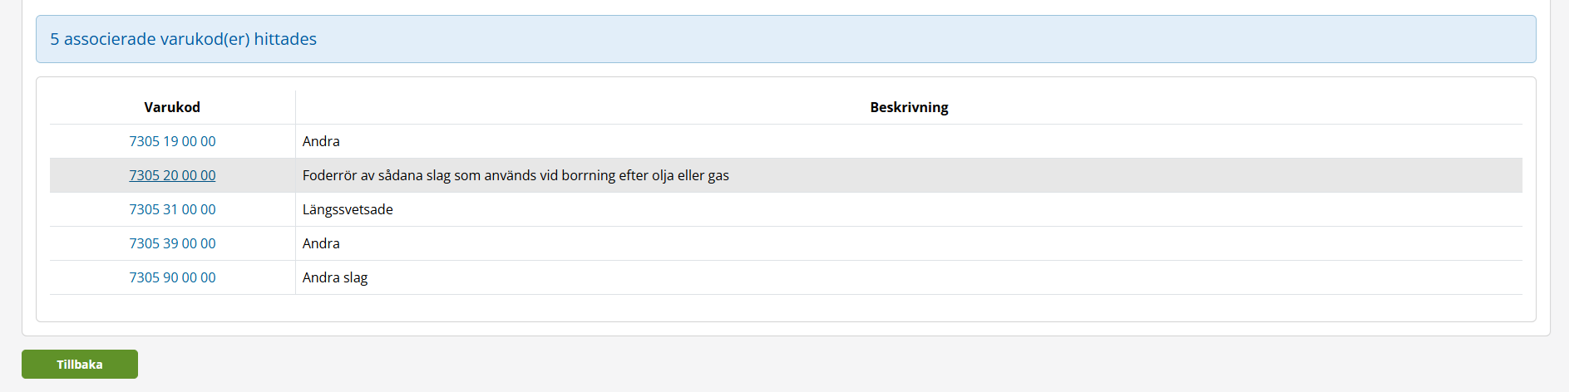Click the 'associerade varukod(er)' banner text
This screenshot has width=1569, height=392.
click(x=156, y=39)
